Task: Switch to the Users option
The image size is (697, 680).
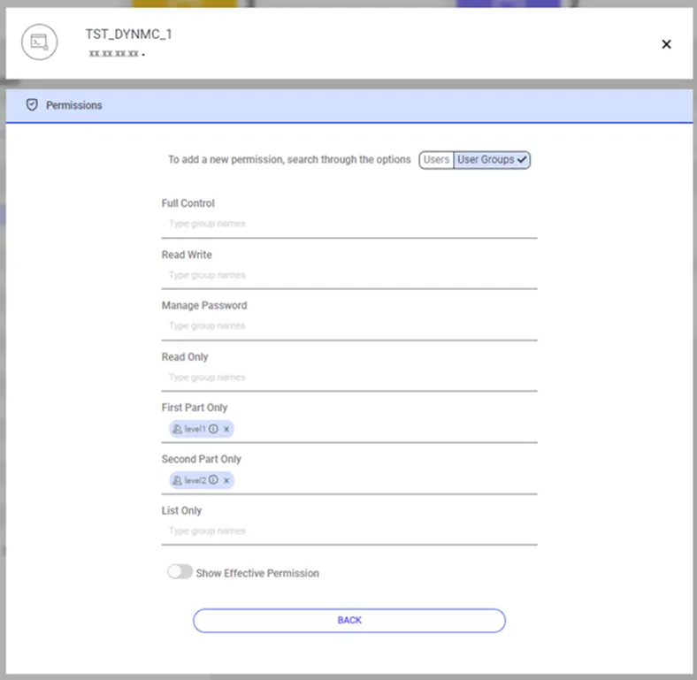Action: point(436,159)
